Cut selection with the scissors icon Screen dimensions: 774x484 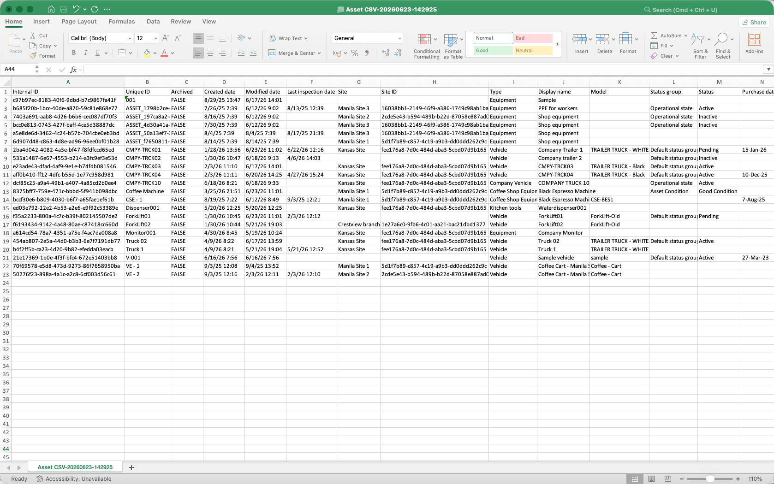pos(33,35)
